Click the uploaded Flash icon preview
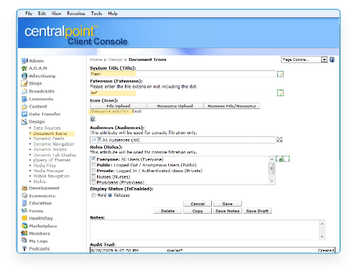This screenshot has height=277, width=357. (x=93, y=118)
